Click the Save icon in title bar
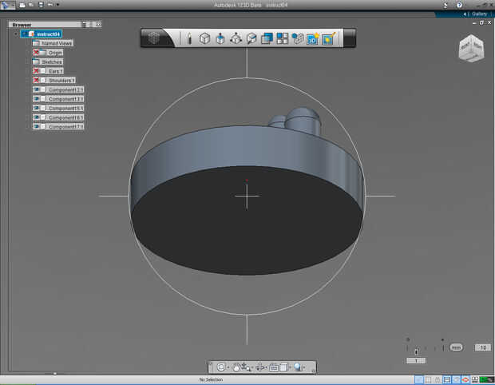Viewport: 495px width, 385px height. pyautogui.click(x=40, y=5)
